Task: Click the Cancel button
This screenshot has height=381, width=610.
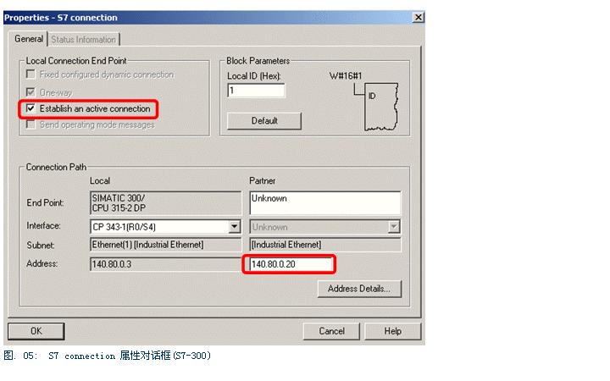Action: [331, 331]
